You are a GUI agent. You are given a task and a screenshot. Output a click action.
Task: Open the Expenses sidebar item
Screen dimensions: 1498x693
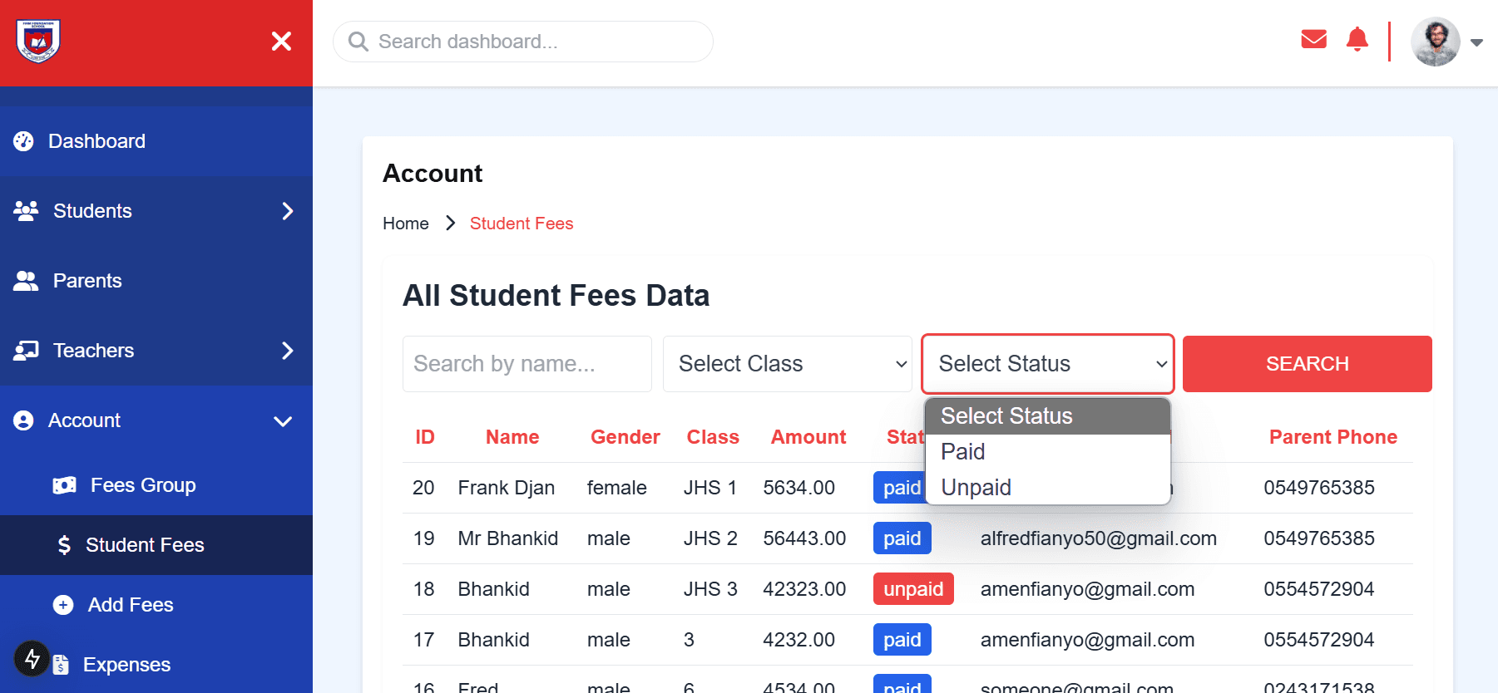(x=126, y=665)
